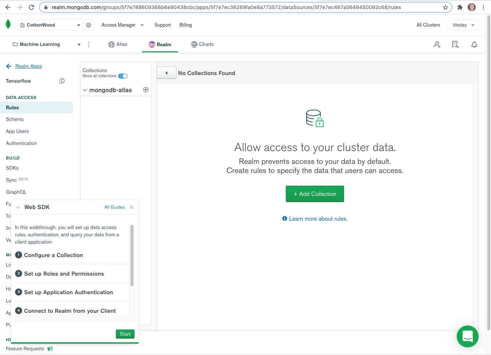Toggle Show all collections switch
This screenshot has height=355, width=491.
(x=123, y=76)
